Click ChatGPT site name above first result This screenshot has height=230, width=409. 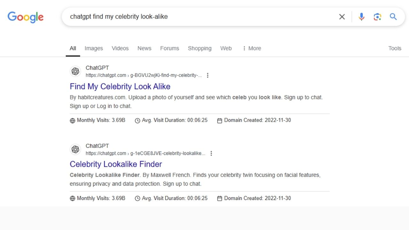[x=97, y=68]
